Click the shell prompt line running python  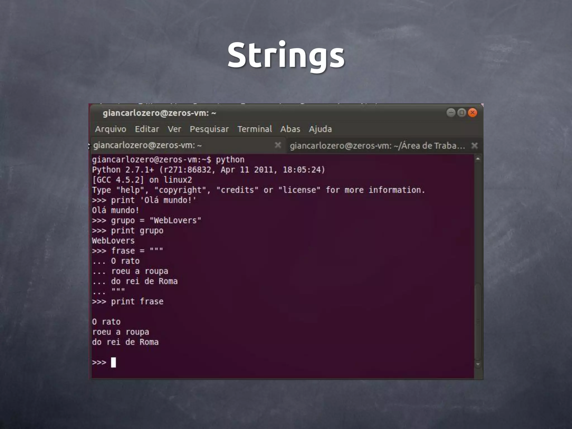click(168, 160)
